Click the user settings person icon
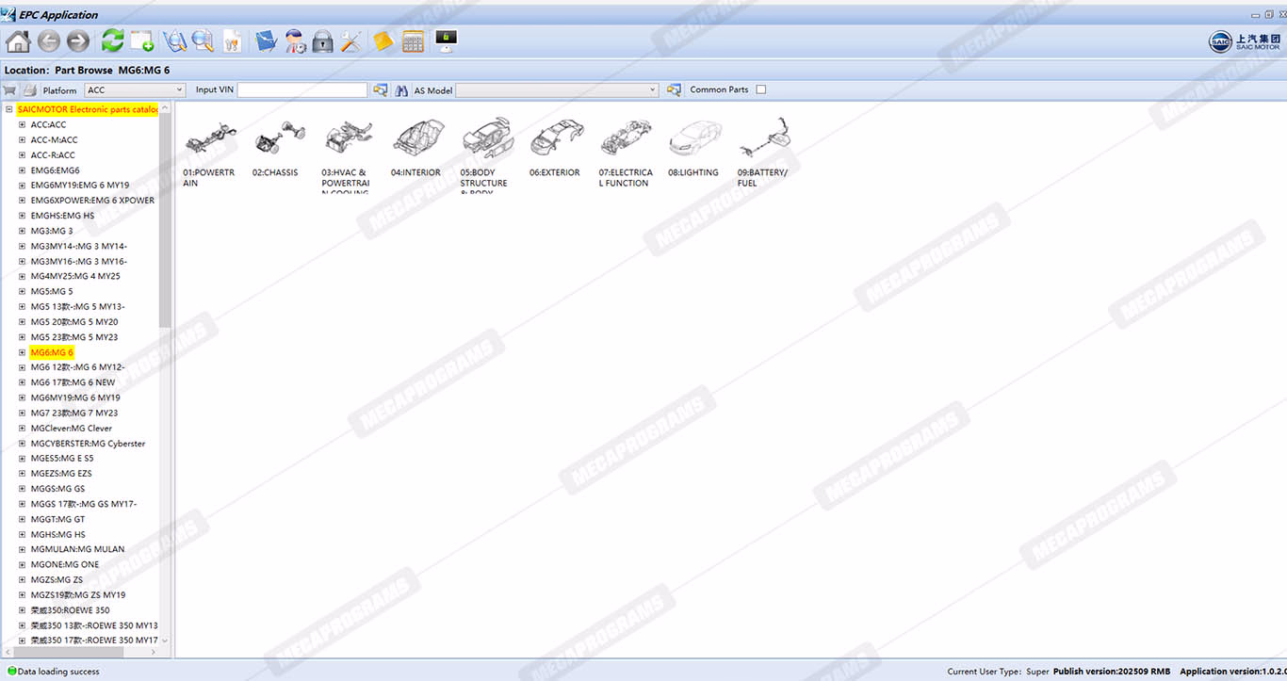Viewport: 1287px width, 681px height. click(x=295, y=41)
